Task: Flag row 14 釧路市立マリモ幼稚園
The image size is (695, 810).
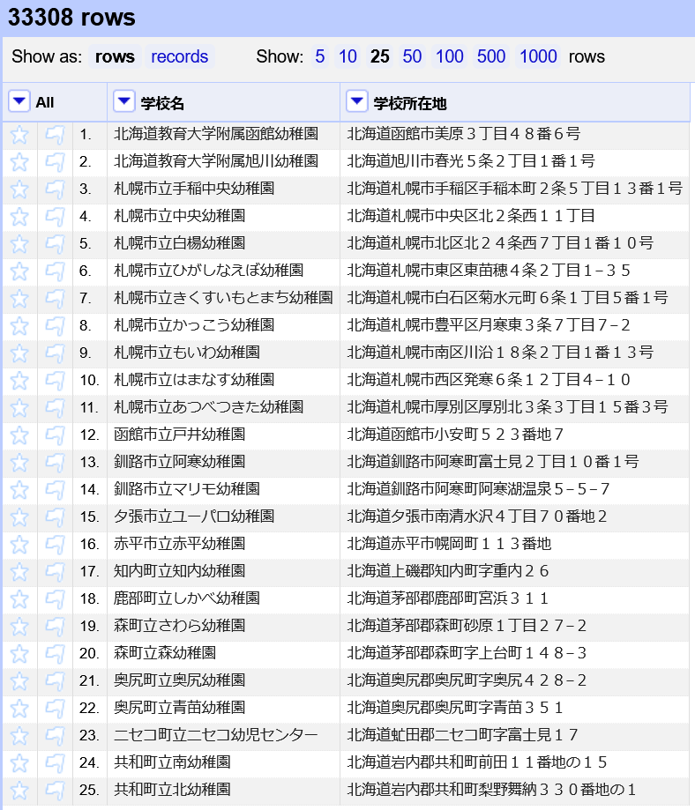Action: point(55,490)
